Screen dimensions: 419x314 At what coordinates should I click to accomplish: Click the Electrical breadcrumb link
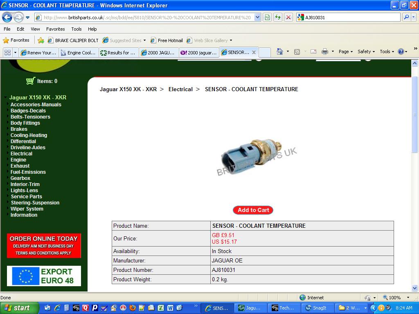[x=180, y=89]
